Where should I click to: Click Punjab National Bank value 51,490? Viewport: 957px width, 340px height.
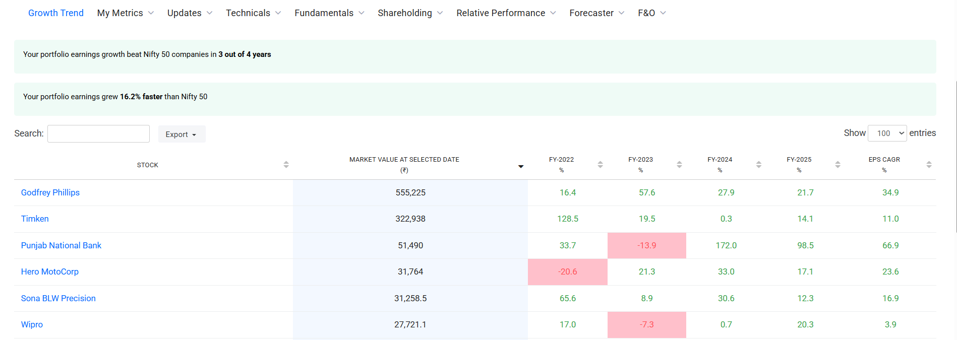pyautogui.click(x=410, y=245)
